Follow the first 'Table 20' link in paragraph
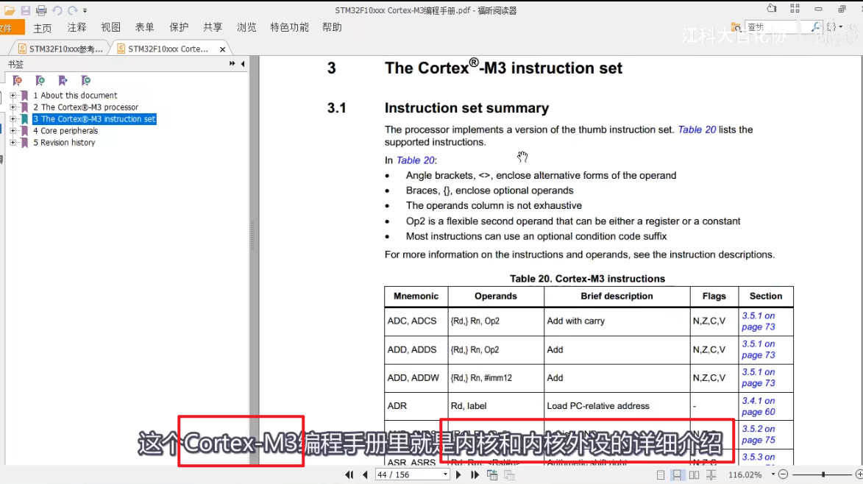 (697, 129)
